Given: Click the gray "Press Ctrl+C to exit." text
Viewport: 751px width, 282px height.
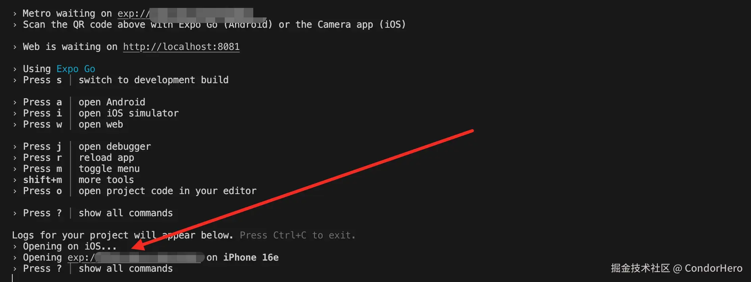Looking at the screenshot, I should (297, 235).
